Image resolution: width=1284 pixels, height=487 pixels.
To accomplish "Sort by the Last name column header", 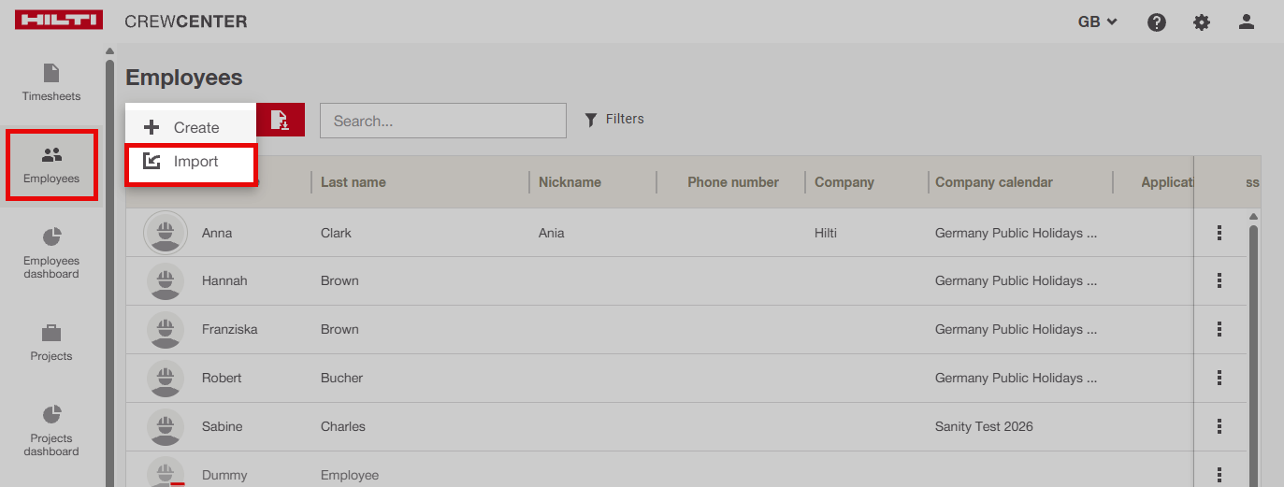I will (x=353, y=182).
